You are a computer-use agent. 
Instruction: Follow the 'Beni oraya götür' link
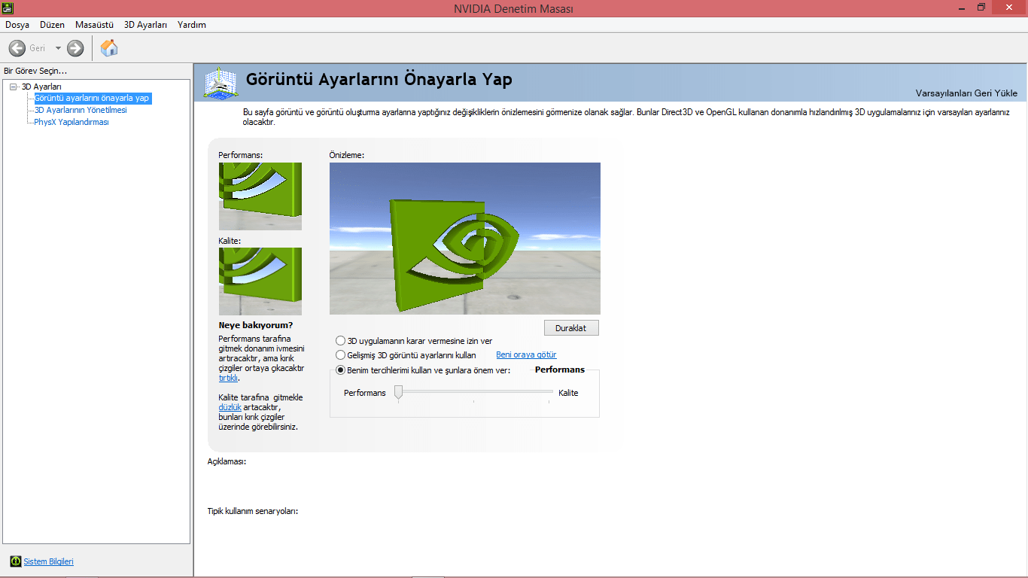pyautogui.click(x=525, y=354)
